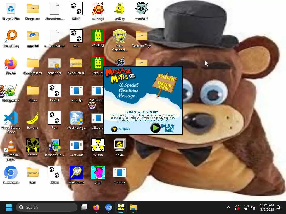The image size is (286, 214).
Task: Open the network status tray icon
Action: [246, 207]
